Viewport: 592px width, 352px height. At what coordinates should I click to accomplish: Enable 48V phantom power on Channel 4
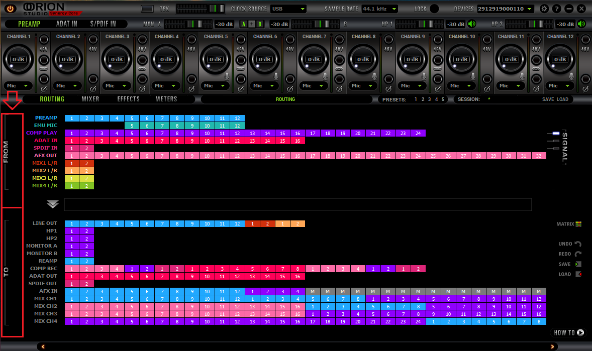pyautogui.click(x=191, y=39)
